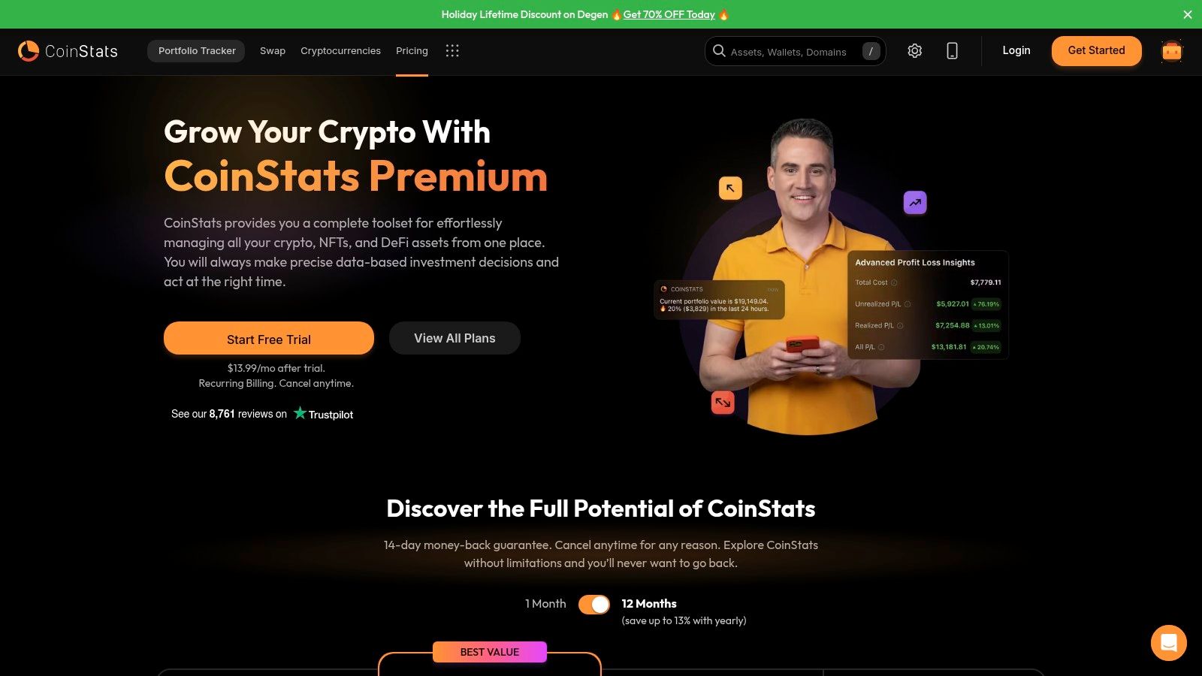Select the 1 Month billing option
This screenshot has width=1202, height=676.
(x=545, y=604)
